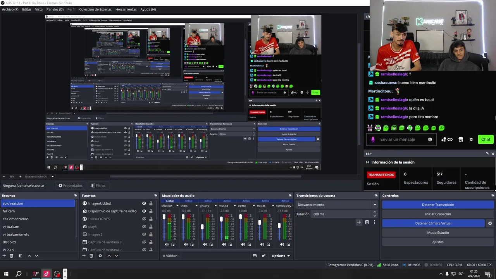Open the scene filters icon in the Escenas toolbar
Viewport: 496px width, 279px height.
tap(20, 256)
